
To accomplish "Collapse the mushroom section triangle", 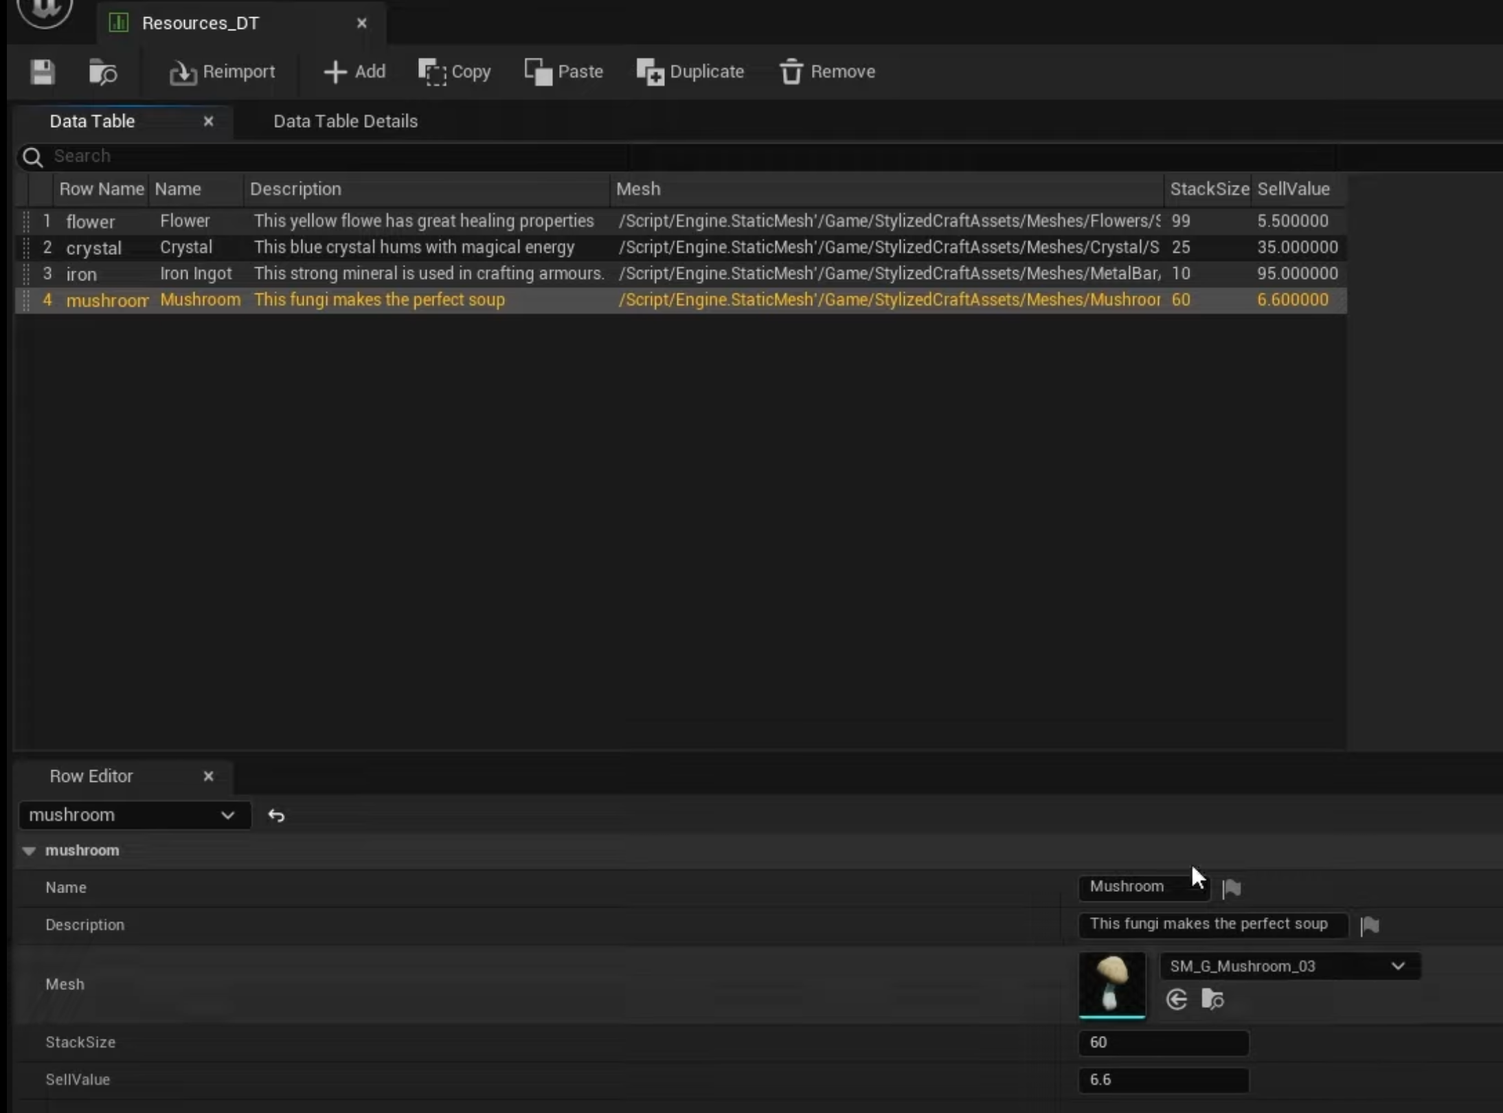I will 29,851.
